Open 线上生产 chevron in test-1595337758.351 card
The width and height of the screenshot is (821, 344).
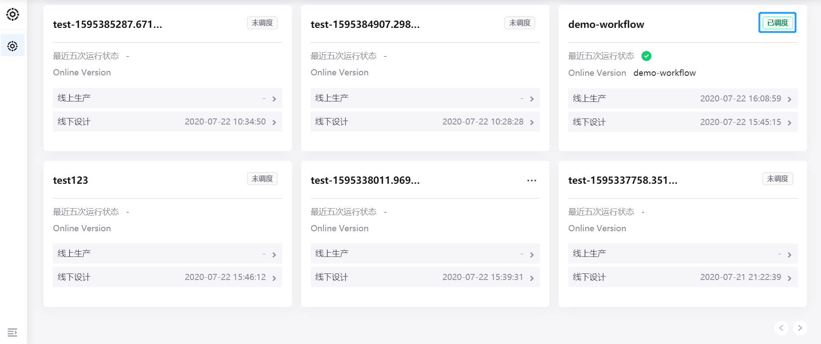(x=789, y=255)
